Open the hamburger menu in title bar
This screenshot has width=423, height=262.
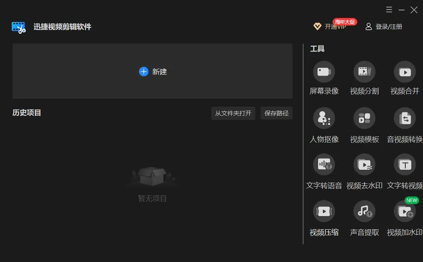(x=389, y=10)
